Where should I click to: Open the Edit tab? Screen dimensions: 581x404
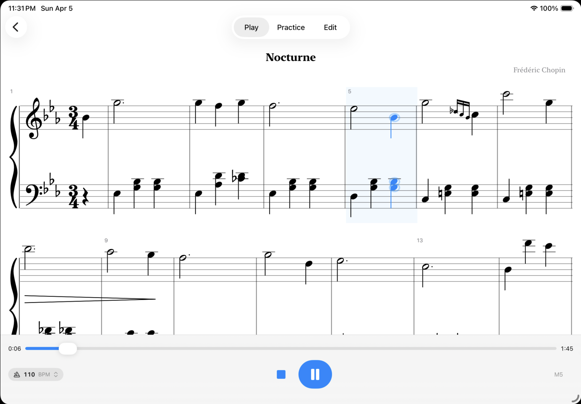click(x=330, y=27)
